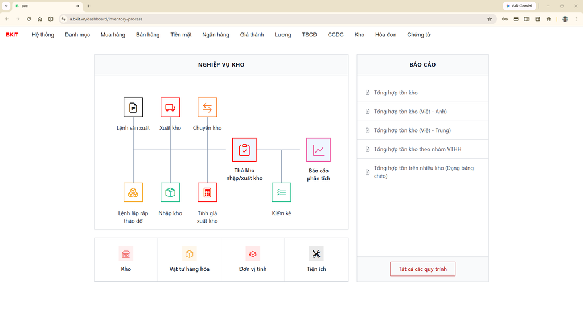Open the Kho menu
The image size is (583, 313).
[x=359, y=35]
